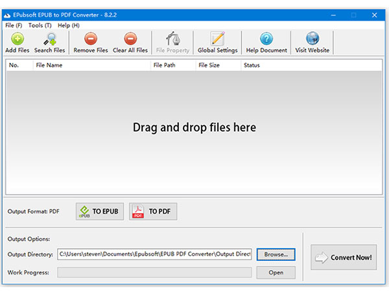389x294 pixels.
Task: Sort by the File Name column header
Action: pos(92,66)
